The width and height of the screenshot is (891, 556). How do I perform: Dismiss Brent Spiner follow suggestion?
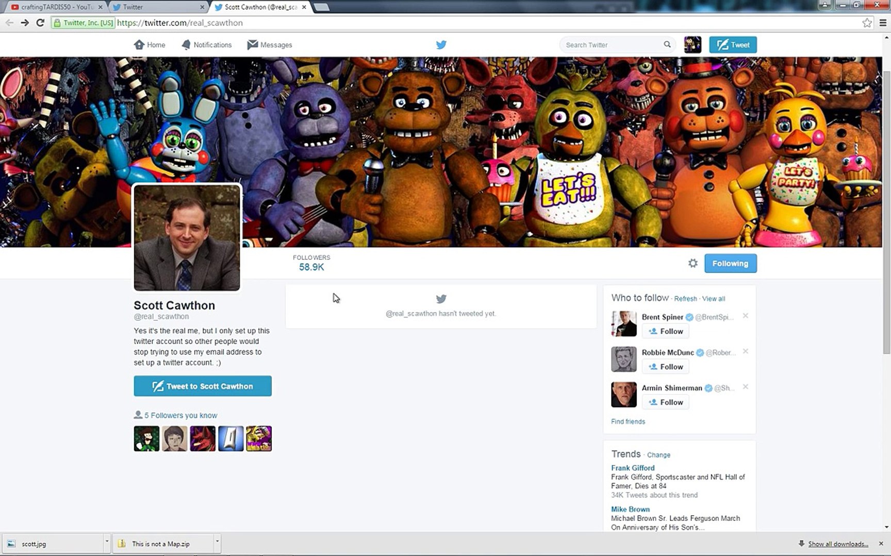point(745,316)
